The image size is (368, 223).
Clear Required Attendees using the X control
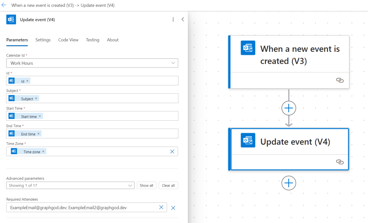161,208
